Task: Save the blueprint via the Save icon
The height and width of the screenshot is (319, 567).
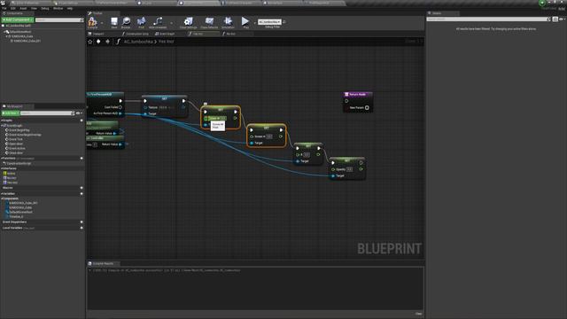Action: point(114,21)
